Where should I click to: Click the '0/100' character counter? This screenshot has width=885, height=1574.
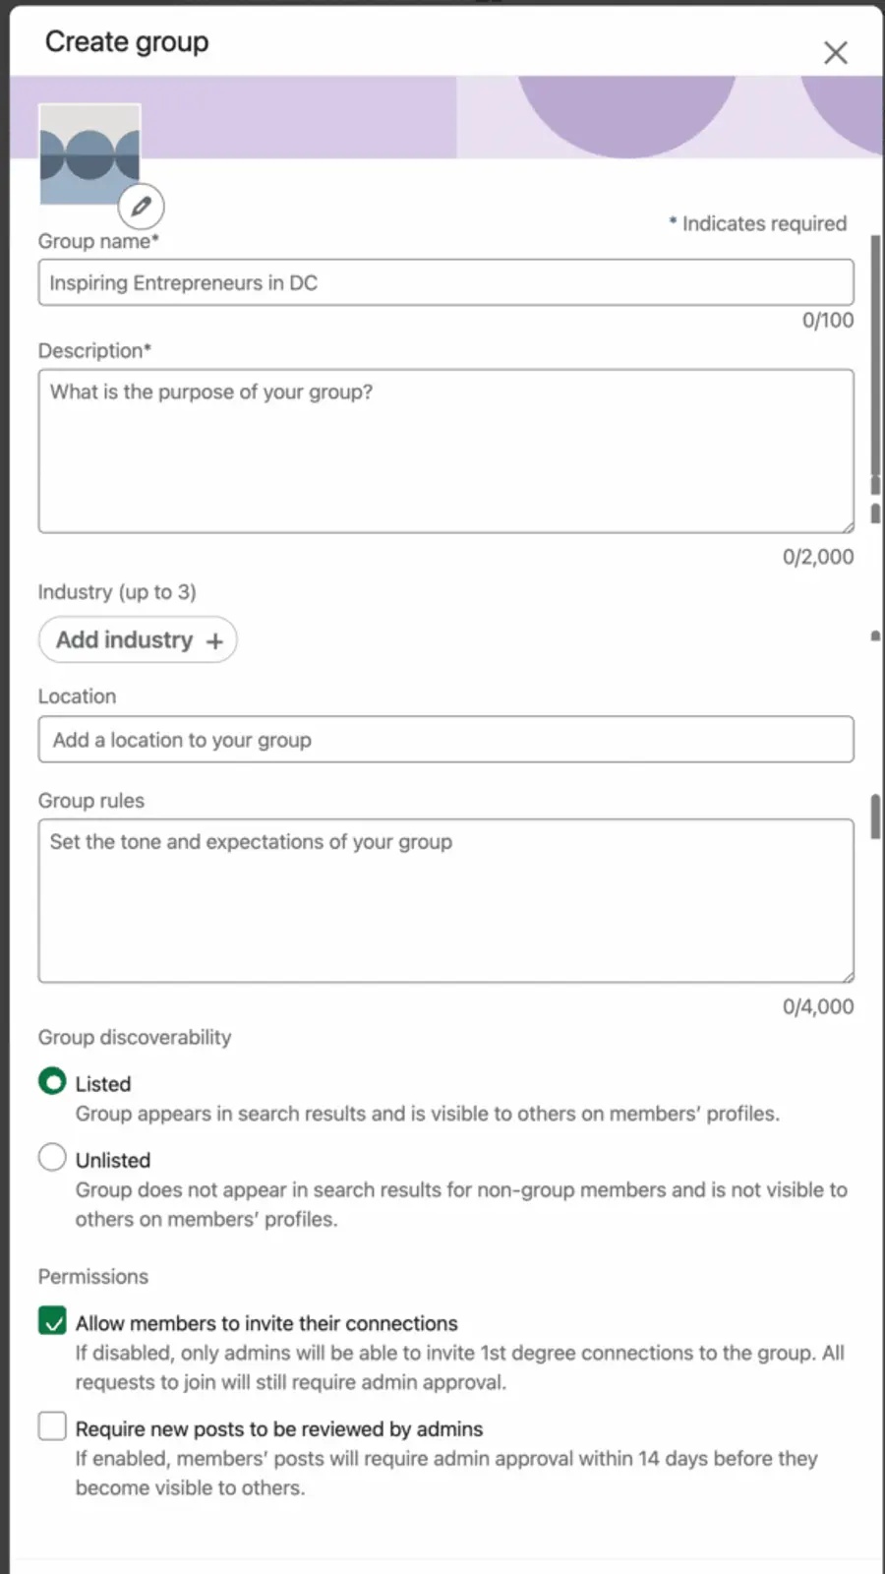coord(828,320)
